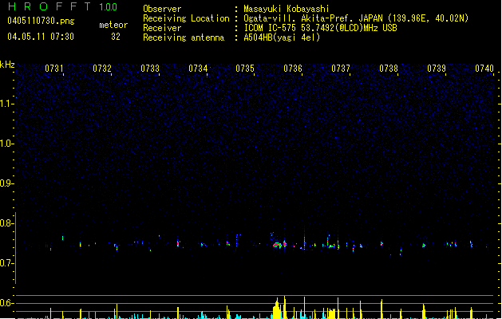The width and height of the screenshot is (502, 319).
Task: Click the 0740 time marker
Action: tap(484, 69)
